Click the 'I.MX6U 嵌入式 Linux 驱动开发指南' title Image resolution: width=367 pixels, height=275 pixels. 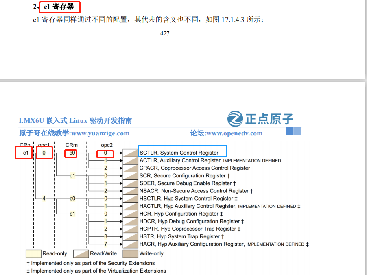pyautogui.click(x=75, y=121)
